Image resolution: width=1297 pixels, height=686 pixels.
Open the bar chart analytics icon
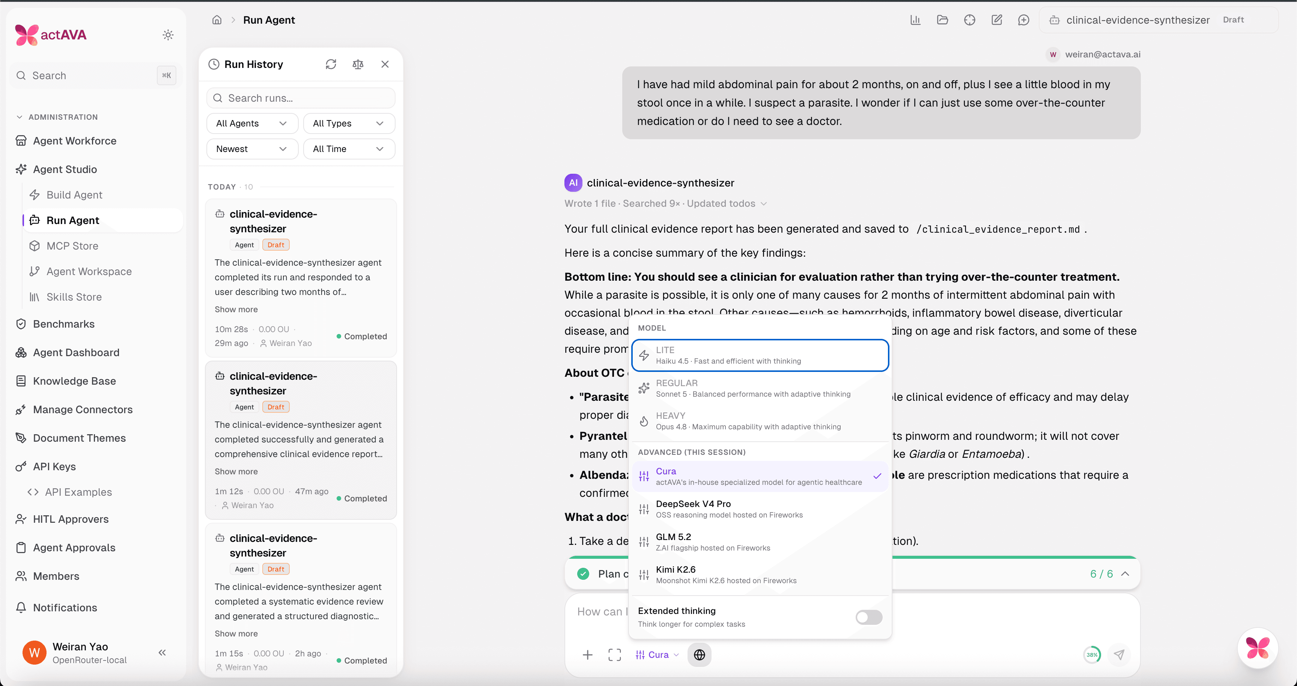(915, 20)
